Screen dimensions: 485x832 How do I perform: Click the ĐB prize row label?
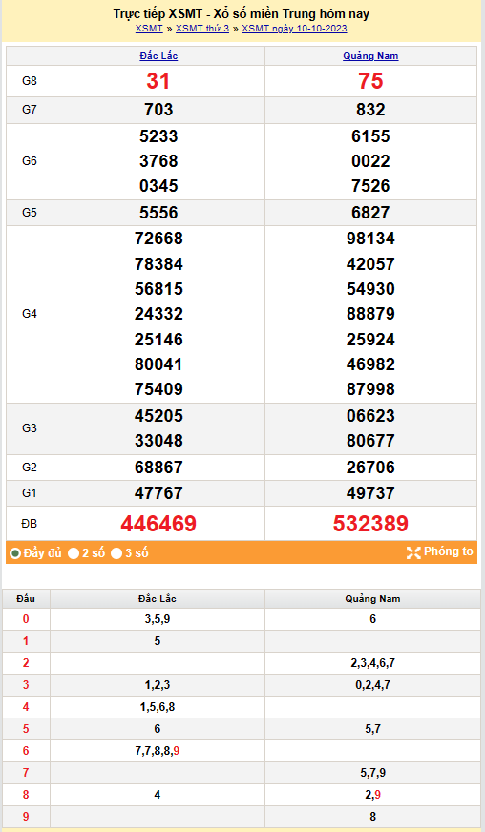[x=30, y=524]
